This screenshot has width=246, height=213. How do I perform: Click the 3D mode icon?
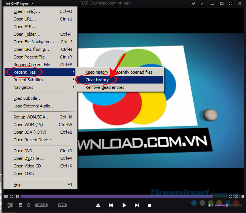(x=11, y=205)
